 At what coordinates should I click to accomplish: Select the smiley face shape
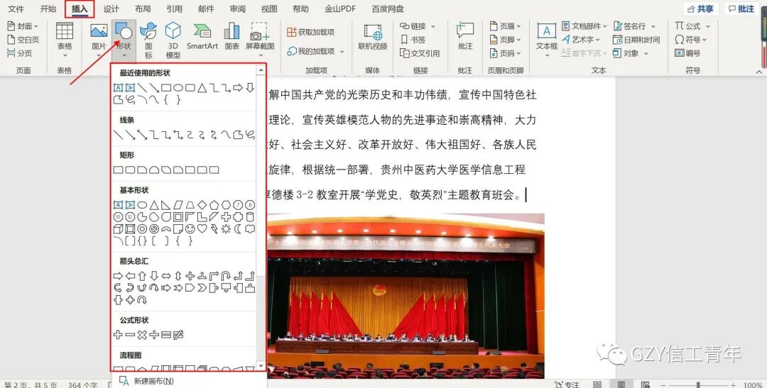(190, 228)
